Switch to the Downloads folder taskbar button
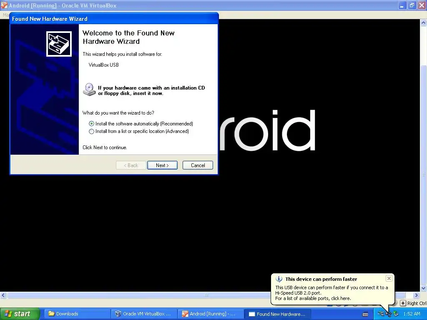The width and height of the screenshot is (427, 320). pyautogui.click(x=77, y=314)
